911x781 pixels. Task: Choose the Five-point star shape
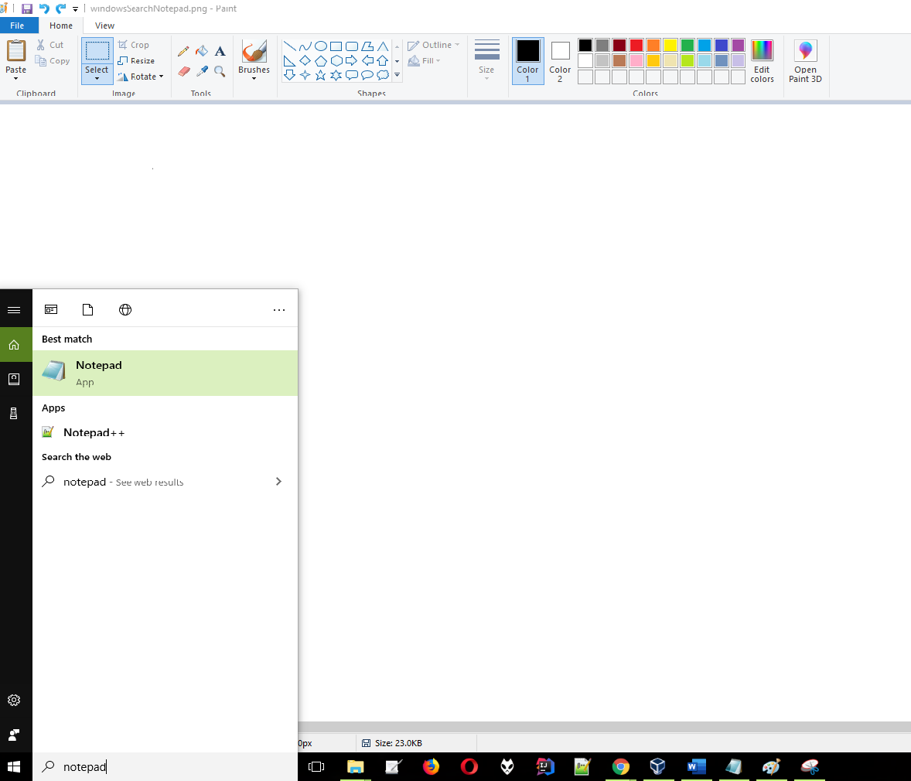pyautogui.click(x=321, y=75)
